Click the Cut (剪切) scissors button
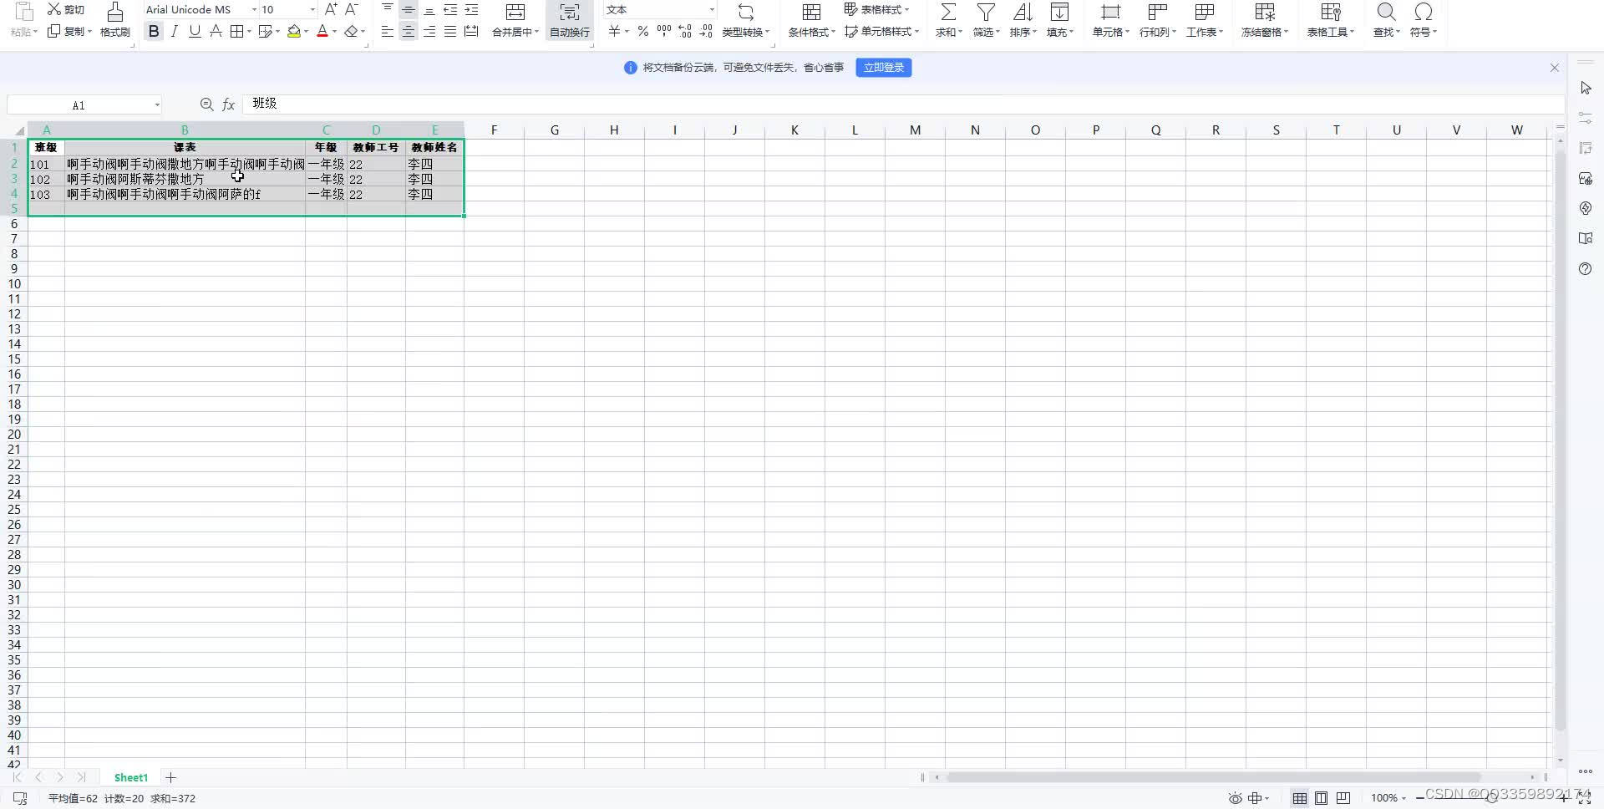The image size is (1604, 809). 66,9
